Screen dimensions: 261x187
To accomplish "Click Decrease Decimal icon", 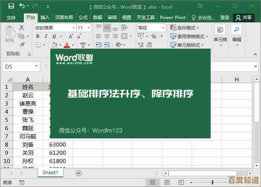I will click(149, 45).
